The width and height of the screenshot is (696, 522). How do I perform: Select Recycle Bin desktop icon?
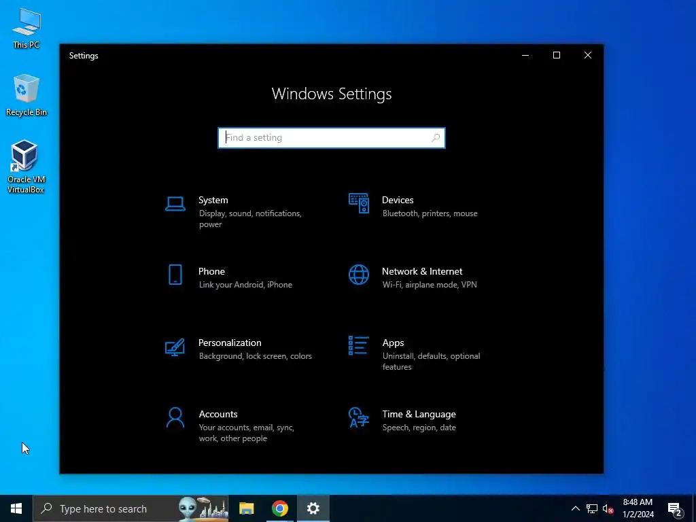(x=27, y=95)
